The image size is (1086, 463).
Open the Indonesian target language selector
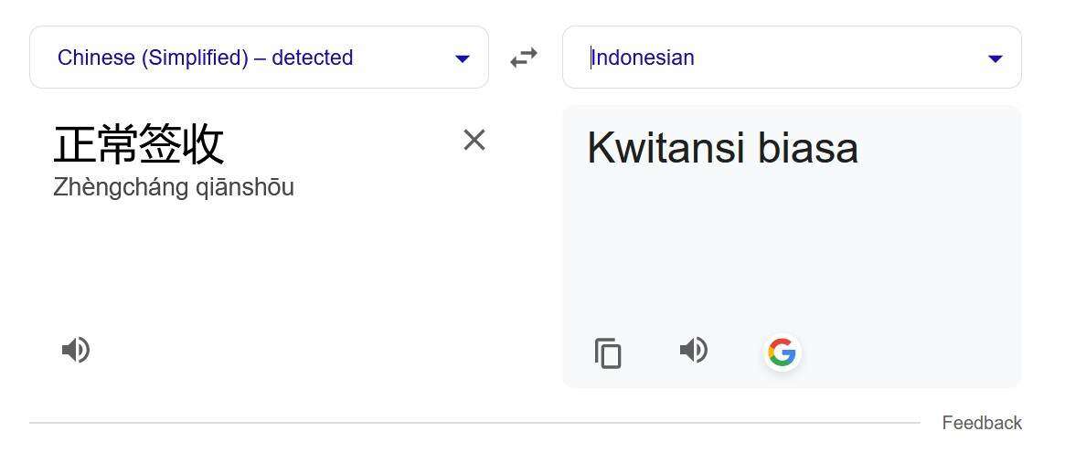pyautogui.click(x=792, y=58)
